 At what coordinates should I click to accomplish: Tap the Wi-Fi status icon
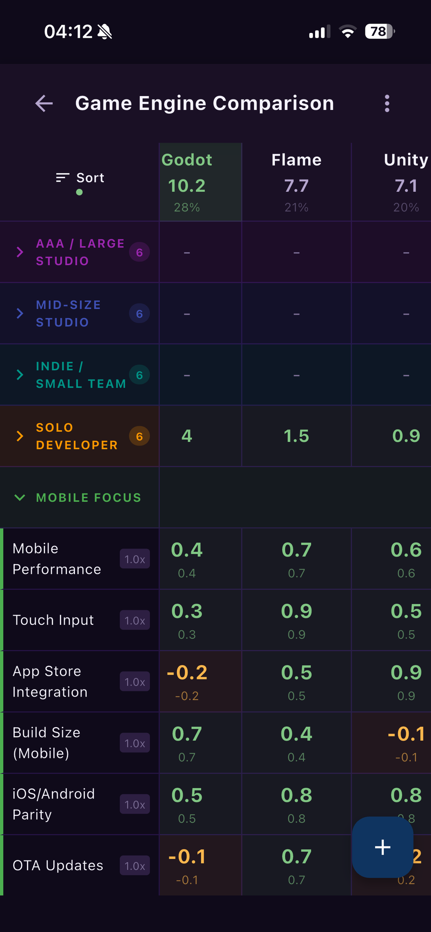[347, 32]
